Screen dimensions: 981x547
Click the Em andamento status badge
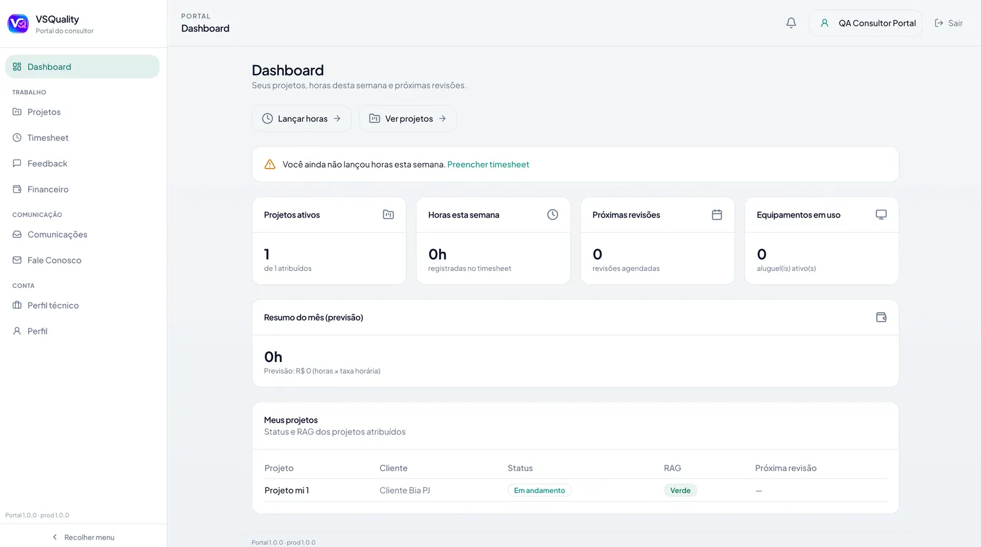click(540, 491)
